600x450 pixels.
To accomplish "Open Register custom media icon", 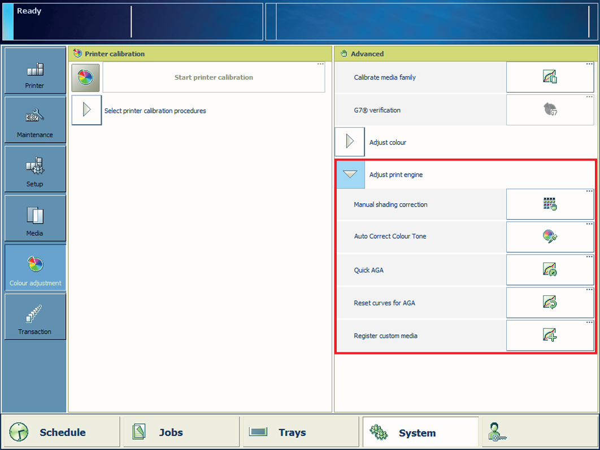I will (550, 335).
